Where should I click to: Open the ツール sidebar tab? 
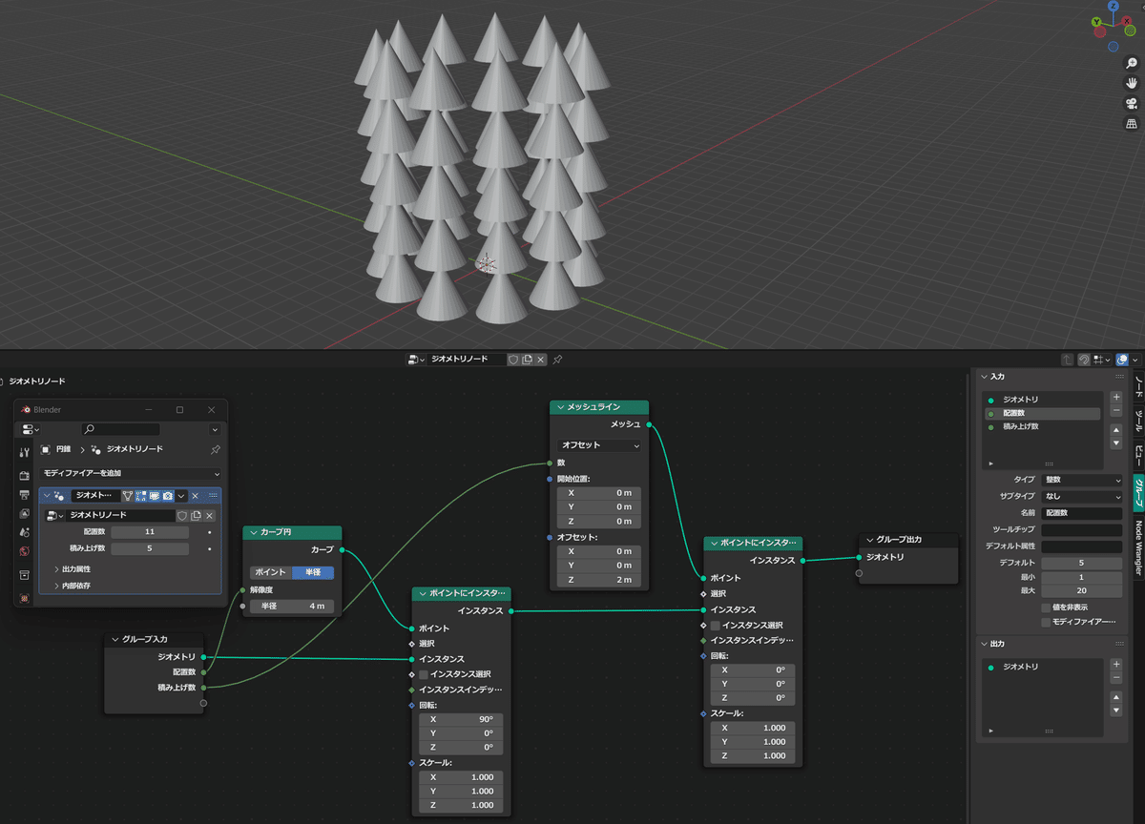click(x=1137, y=422)
